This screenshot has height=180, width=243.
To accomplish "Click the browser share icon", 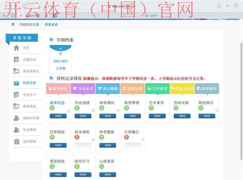I will tap(219, 6).
